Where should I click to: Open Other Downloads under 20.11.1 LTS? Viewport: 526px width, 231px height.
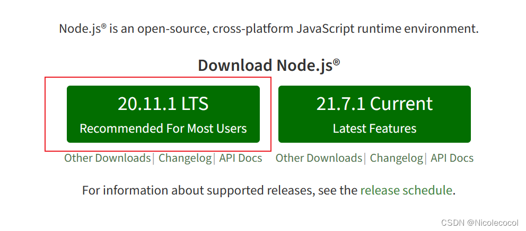(x=107, y=158)
